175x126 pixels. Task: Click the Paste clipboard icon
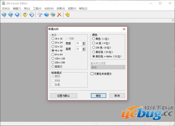(x=53, y=15)
